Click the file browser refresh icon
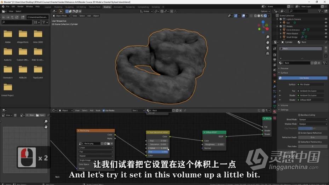 pos(17,17)
